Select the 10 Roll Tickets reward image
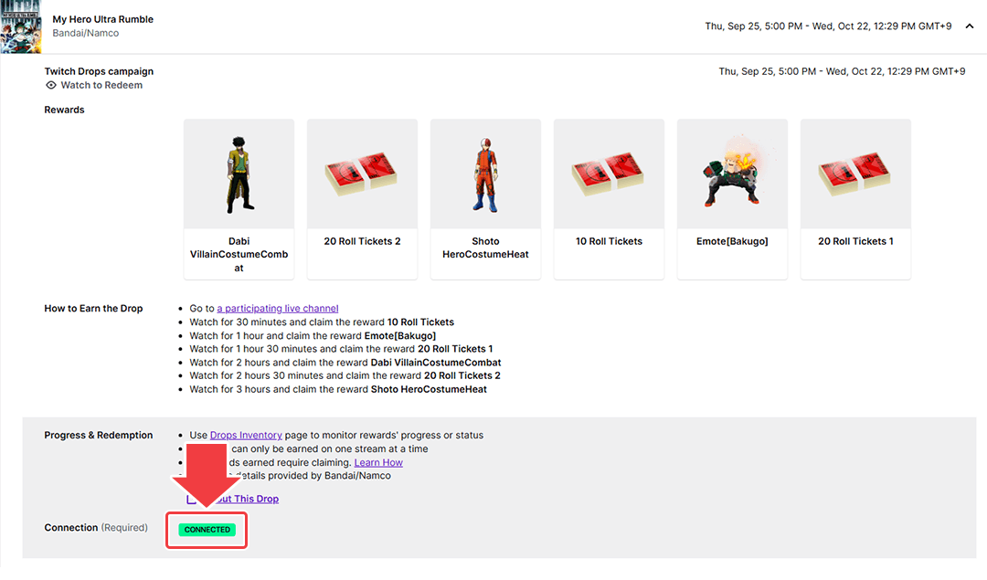 point(609,174)
